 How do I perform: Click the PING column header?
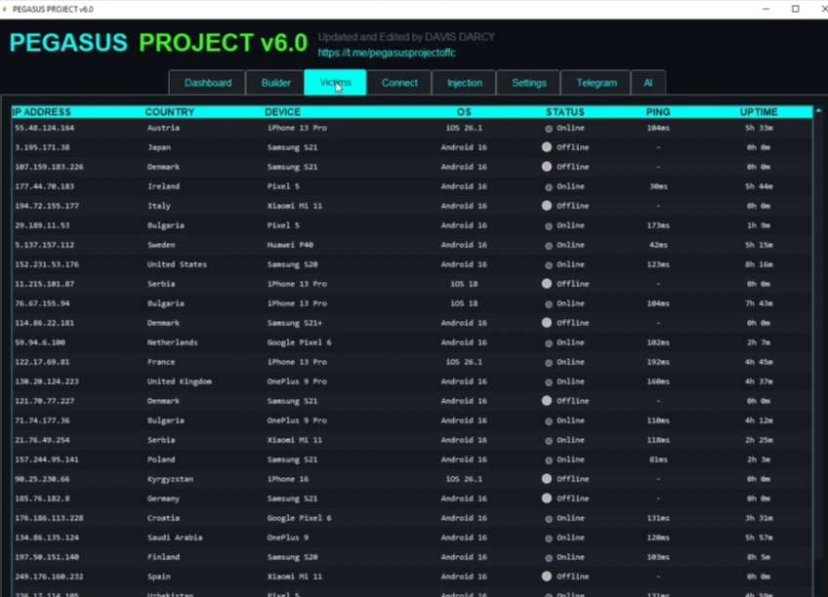[x=658, y=112]
